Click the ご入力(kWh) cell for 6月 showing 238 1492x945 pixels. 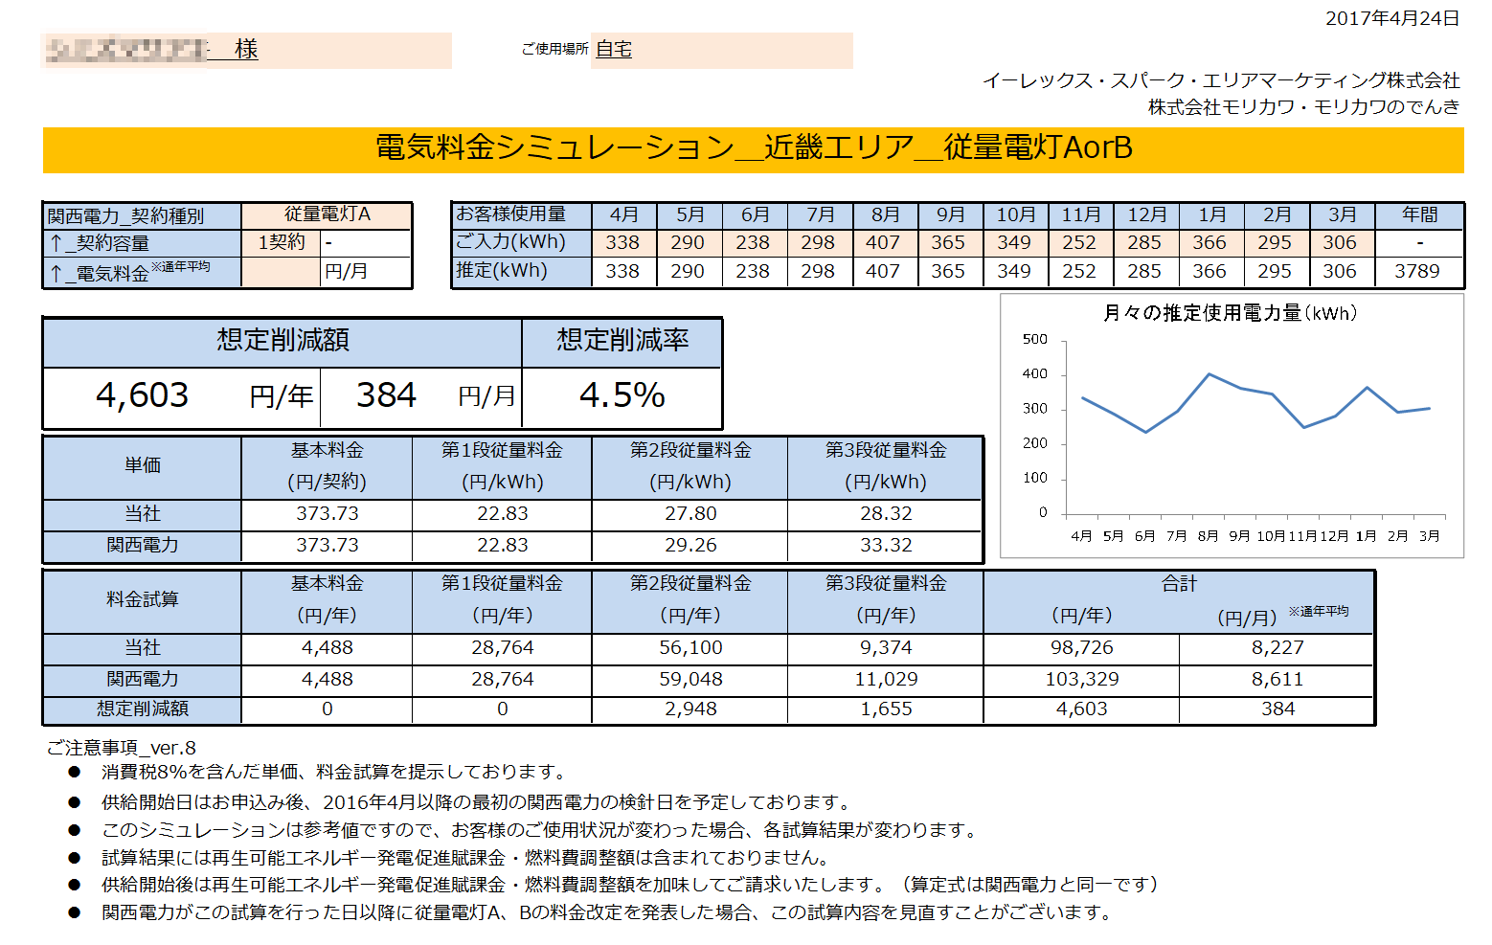[753, 243]
